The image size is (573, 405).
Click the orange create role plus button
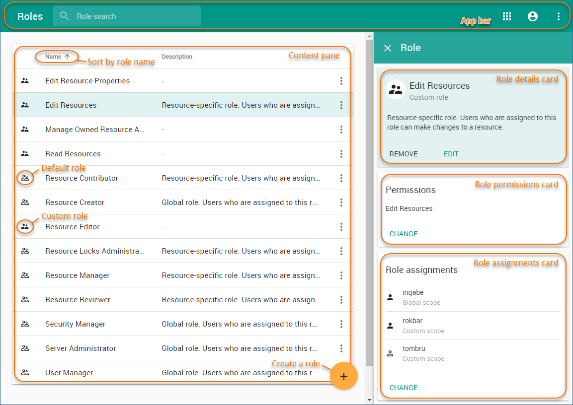point(343,376)
